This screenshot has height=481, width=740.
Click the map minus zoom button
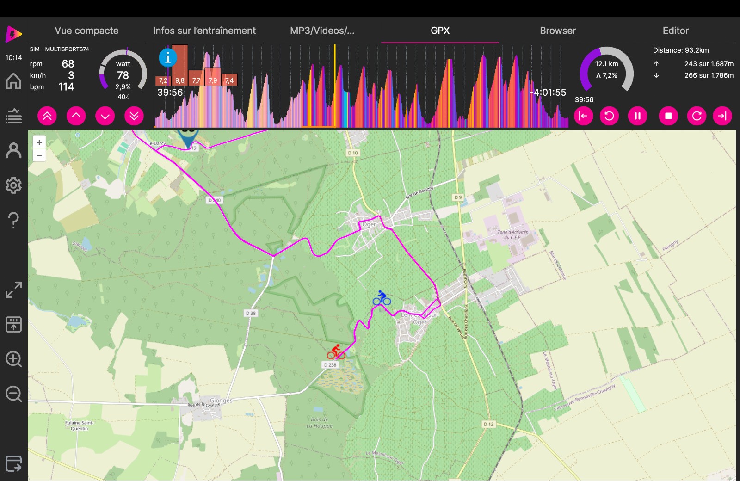point(39,155)
